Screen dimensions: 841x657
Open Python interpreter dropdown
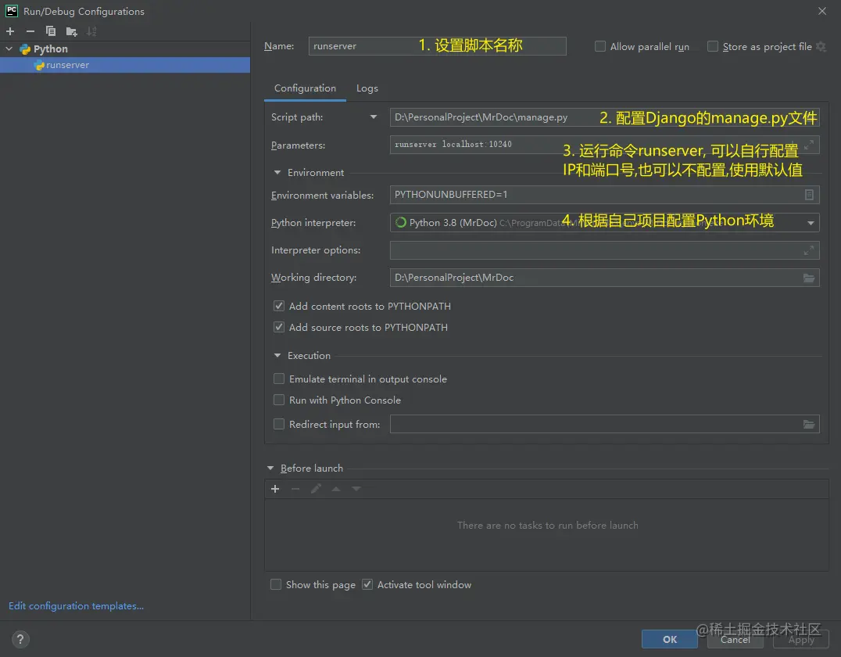coord(811,223)
